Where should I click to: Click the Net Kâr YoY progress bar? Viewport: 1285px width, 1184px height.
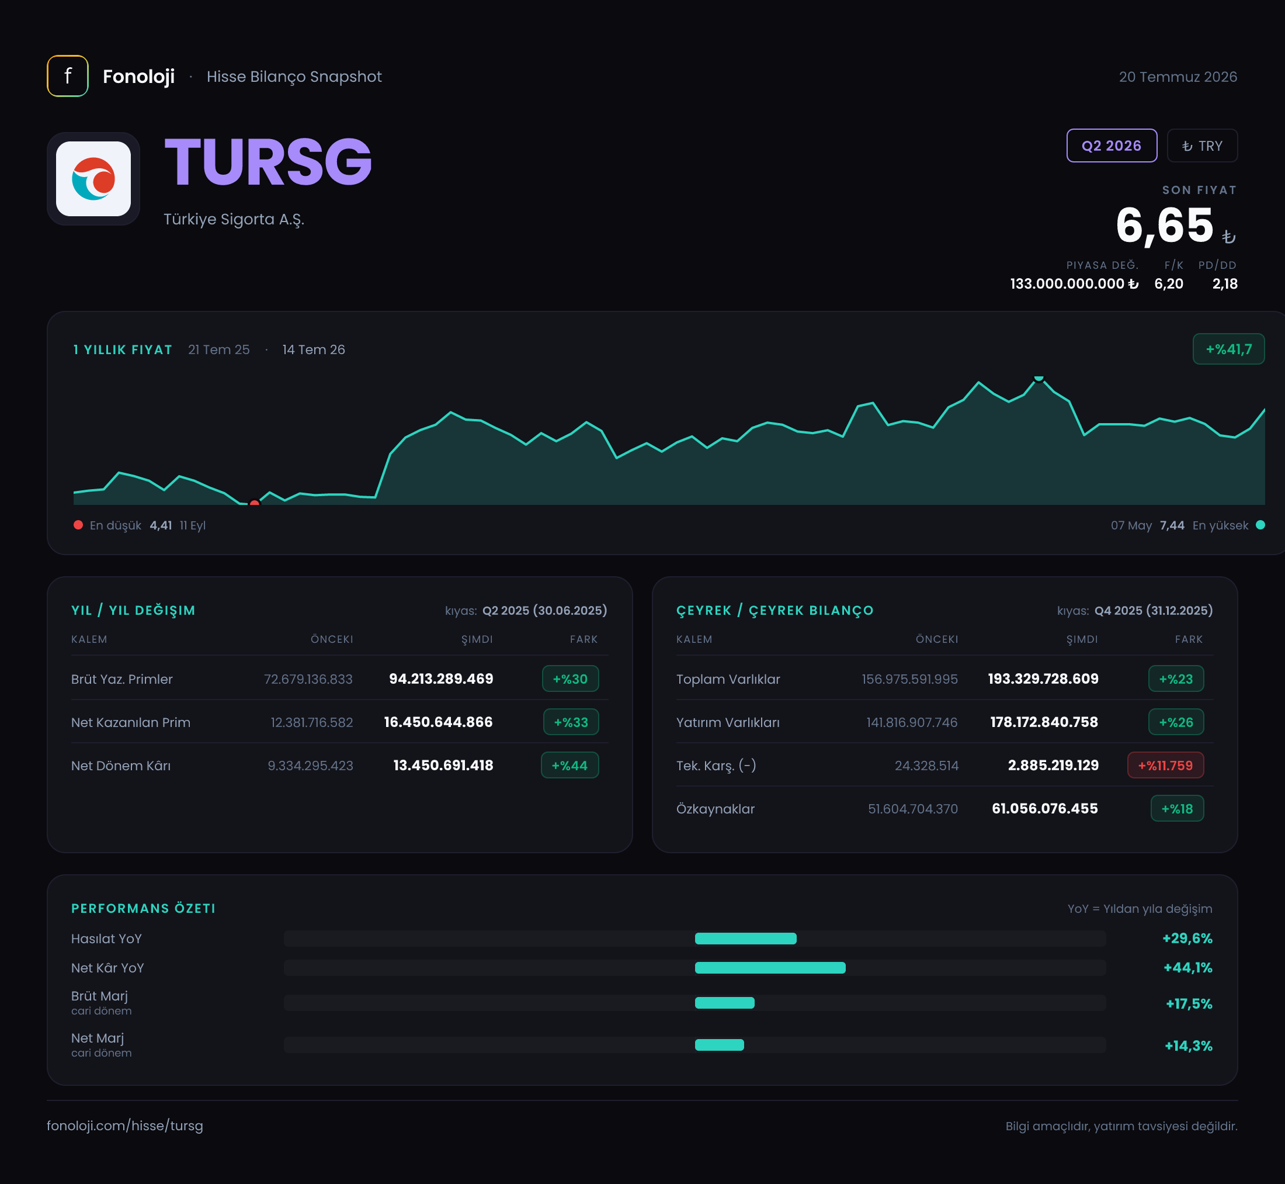pyautogui.click(x=694, y=967)
